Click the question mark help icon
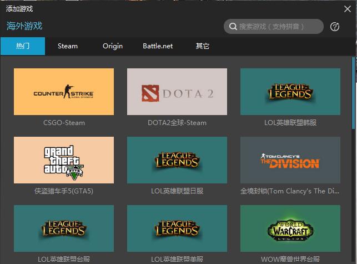This screenshot has width=357, height=264. click(335, 27)
